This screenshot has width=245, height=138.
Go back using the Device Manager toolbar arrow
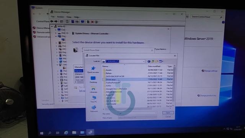click(52, 21)
